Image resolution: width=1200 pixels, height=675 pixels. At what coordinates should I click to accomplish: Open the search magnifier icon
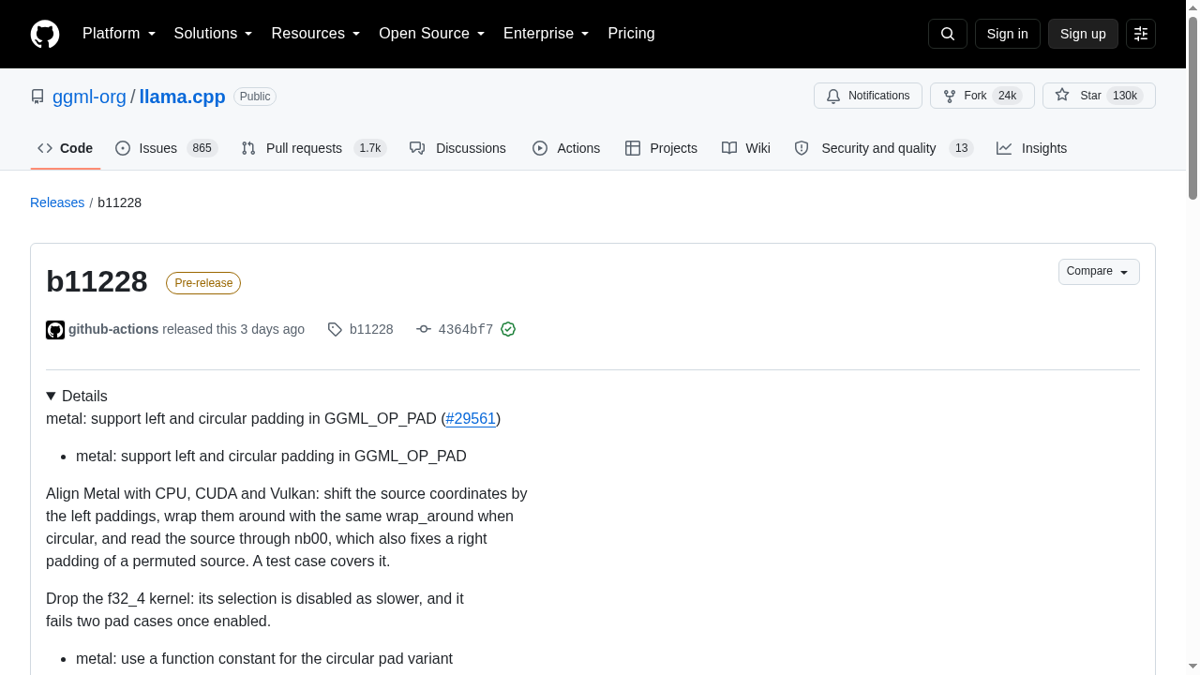coord(947,34)
